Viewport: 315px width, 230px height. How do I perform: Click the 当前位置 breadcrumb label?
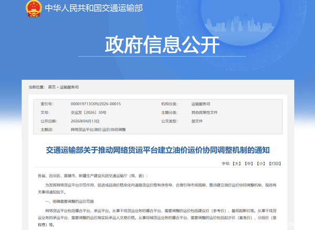tap(37, 87)
